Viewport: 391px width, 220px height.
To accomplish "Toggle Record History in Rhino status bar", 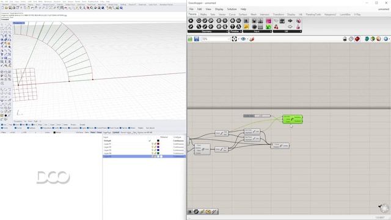I will tap(126, 133).
